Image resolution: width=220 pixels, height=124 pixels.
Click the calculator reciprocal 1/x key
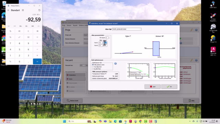[x=10, y=37]
